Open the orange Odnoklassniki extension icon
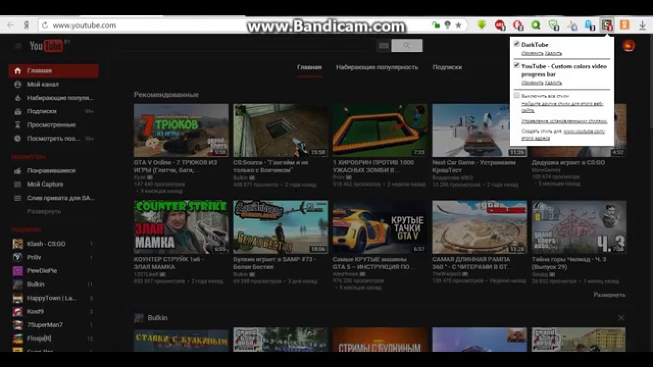 click(x=624, y=25)
